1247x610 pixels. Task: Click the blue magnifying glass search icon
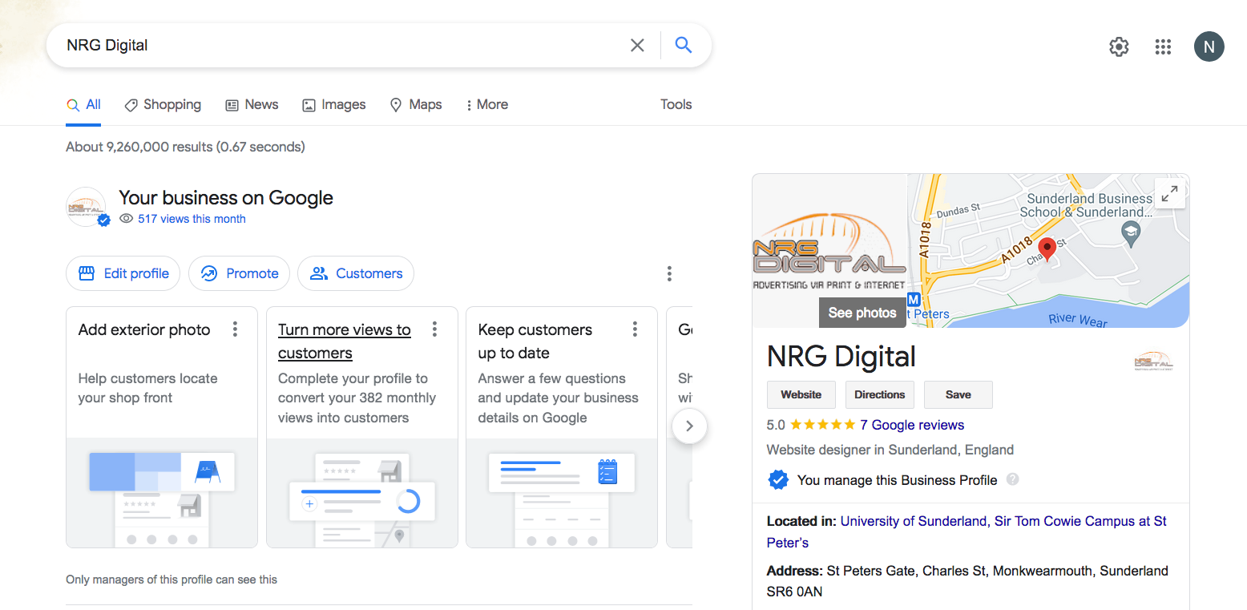click(x=684, y=45)
